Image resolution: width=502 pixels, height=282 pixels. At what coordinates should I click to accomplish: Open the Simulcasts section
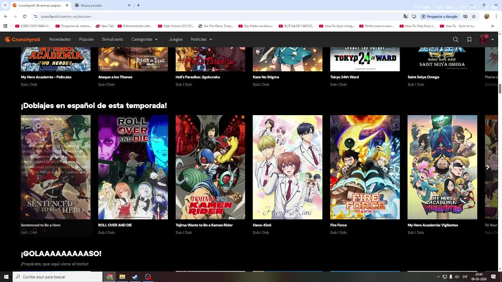[x=113, y=40]
